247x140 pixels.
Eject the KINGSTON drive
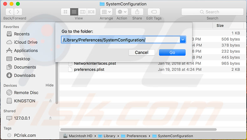coord(50,101)
